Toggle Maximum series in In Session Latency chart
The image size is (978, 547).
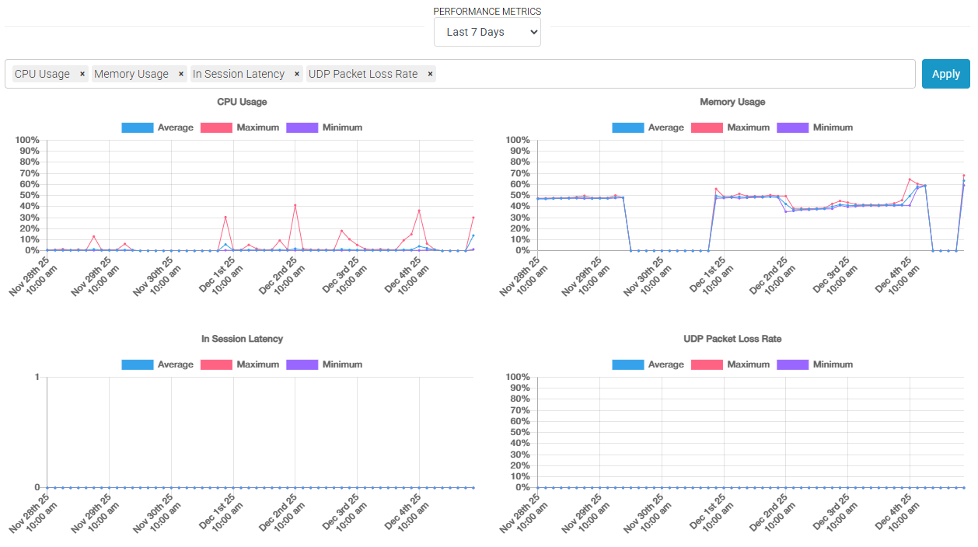(240, 364)
